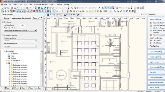Click the Place object icon

coord(151,40)
